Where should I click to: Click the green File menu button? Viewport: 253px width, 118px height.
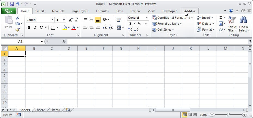click(x=9, y=11)
